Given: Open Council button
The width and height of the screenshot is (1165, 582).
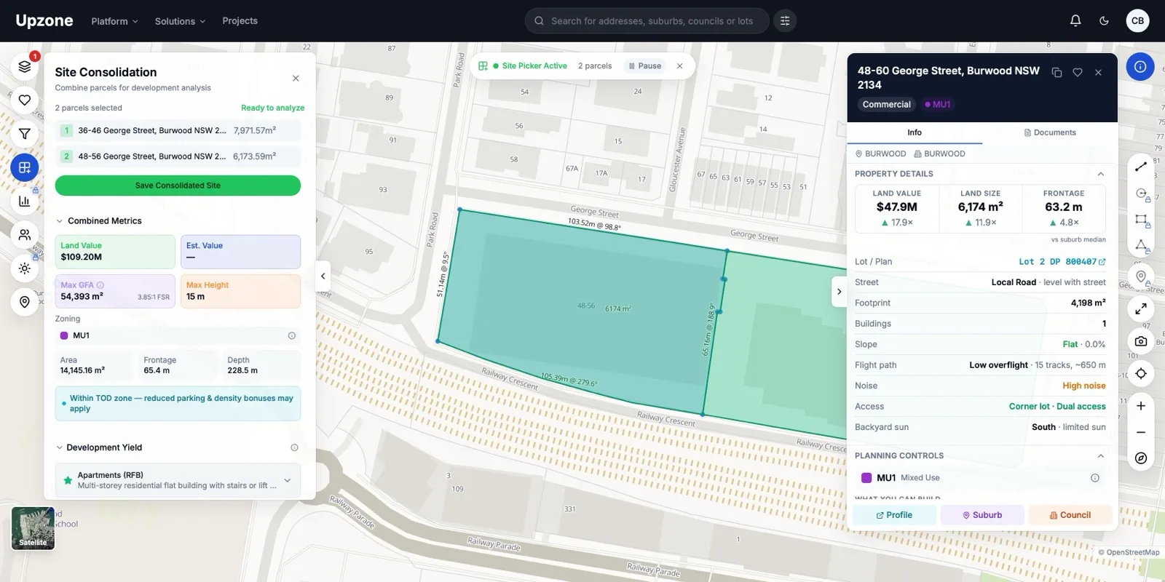Looking at the screenshot, I should coord(1070,515).
